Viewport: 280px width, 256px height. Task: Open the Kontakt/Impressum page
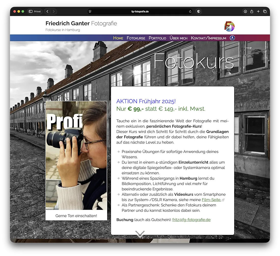pyautogui.click(x=208, y=38)
